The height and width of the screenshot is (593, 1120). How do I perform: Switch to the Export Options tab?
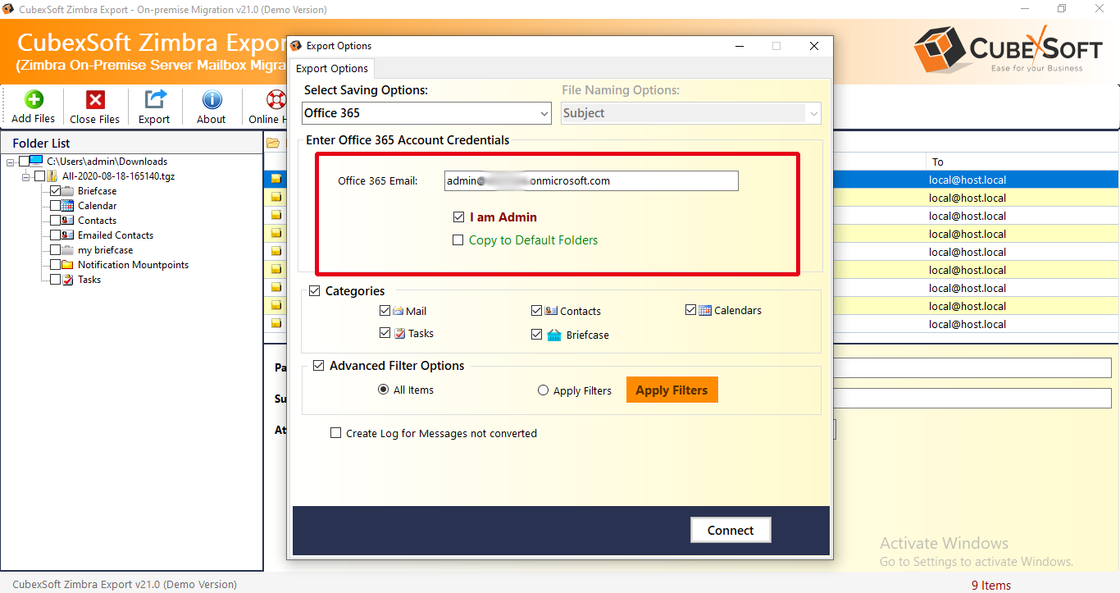click(332, 69)
